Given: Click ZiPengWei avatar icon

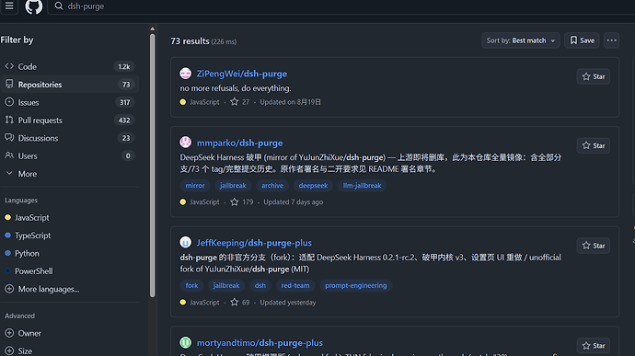Looking at the screenshot, I should pyautogui.click(x=186, y=74).
